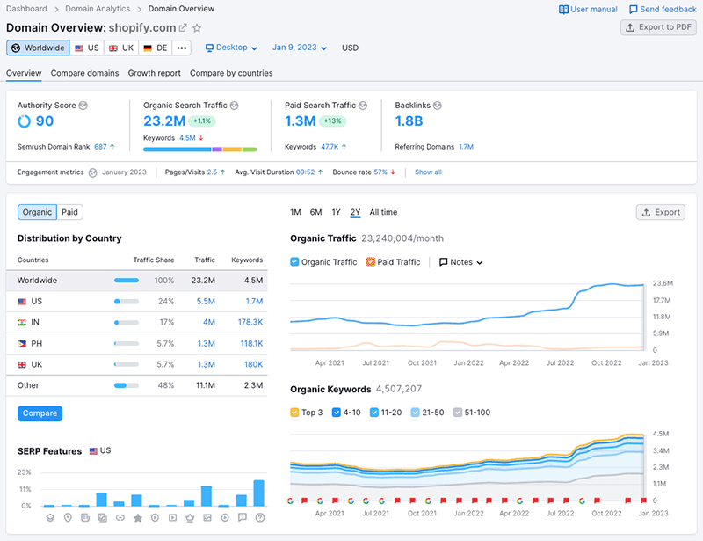Toggle the 21-50 keywords checkbox
The width and height of the screenshot is (703, 541).
click(415, 413)
